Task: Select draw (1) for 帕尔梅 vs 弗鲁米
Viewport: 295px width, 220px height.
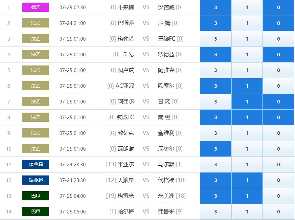Action: point(247,212)
